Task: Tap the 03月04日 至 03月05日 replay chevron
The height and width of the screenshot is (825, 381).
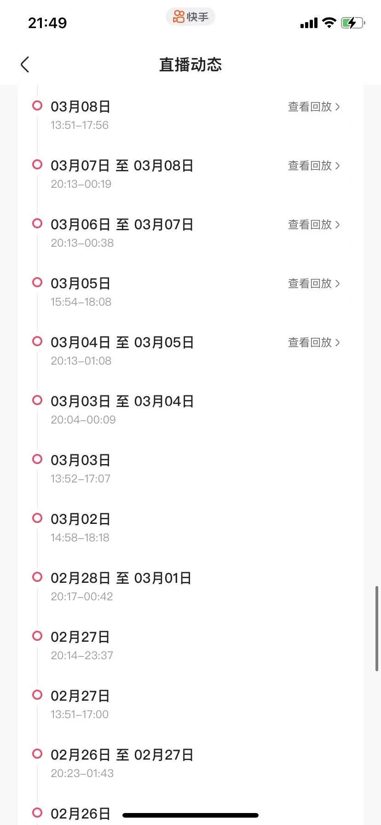Action: point(338,343)
